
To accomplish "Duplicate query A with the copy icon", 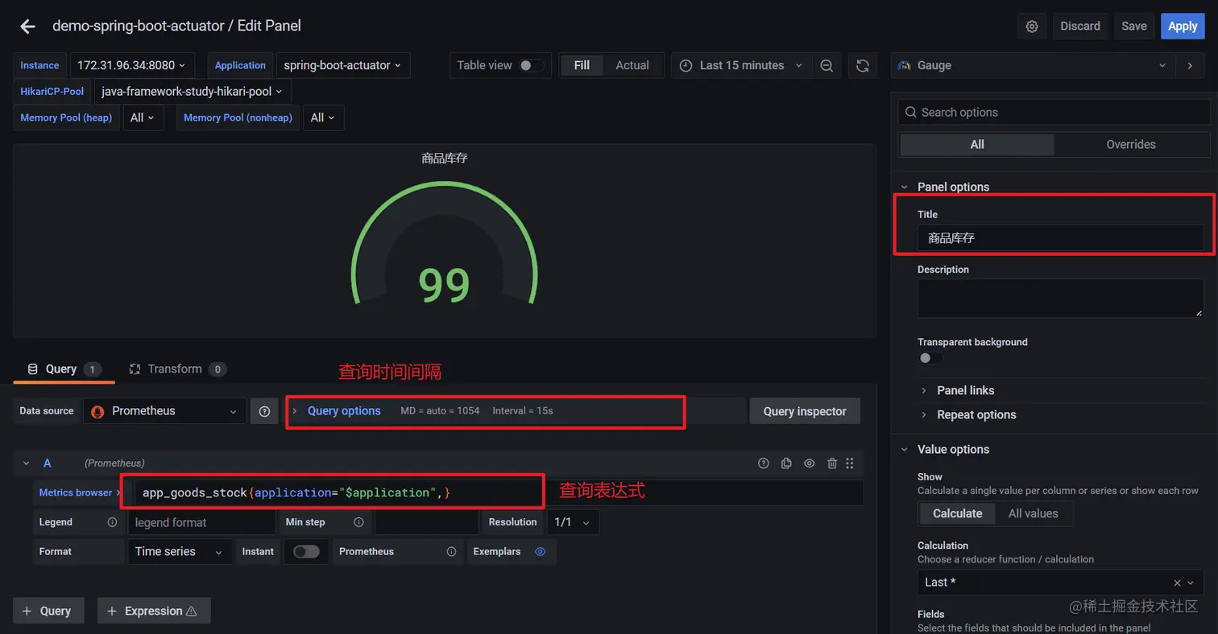I will click(x=787, y=463).
